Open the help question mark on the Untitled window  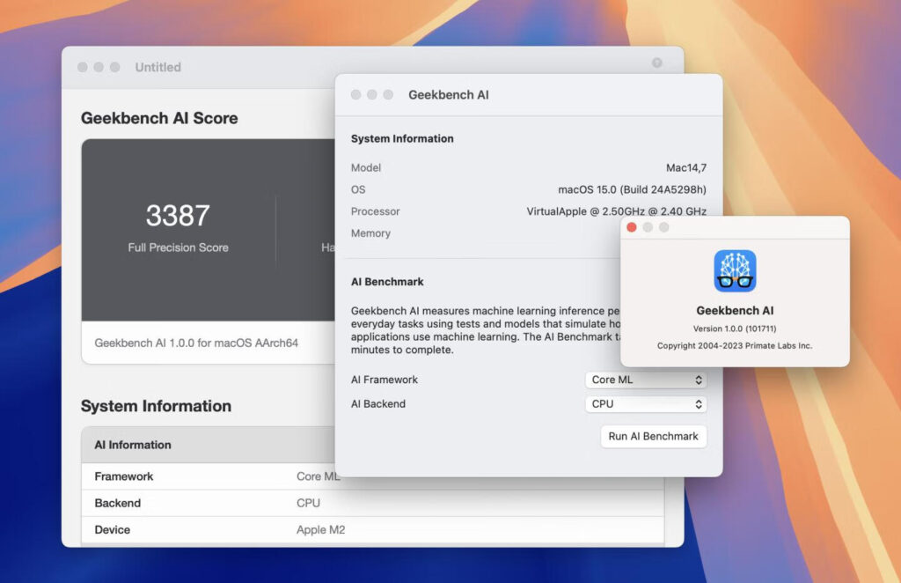tap(657, 63)
